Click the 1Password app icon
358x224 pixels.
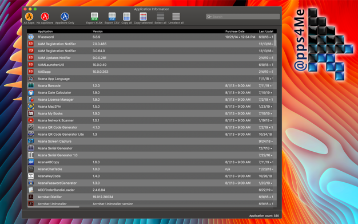coord(31,37)
